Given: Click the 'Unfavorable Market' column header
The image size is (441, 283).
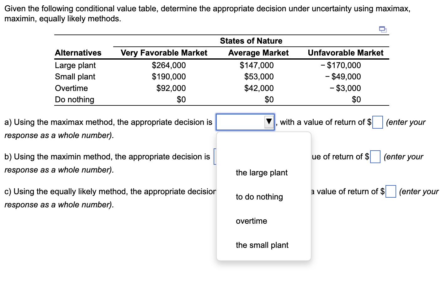Looking at the screenshot, I should click(x=345, y=53).
